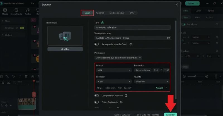Click the Modifier thumbnail button
Viewport: 223px width, 116px height.
pyautogui.click(x=65, y=49)
